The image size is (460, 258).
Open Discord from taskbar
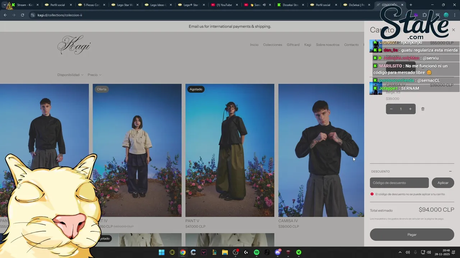click(x=277, y=252)
